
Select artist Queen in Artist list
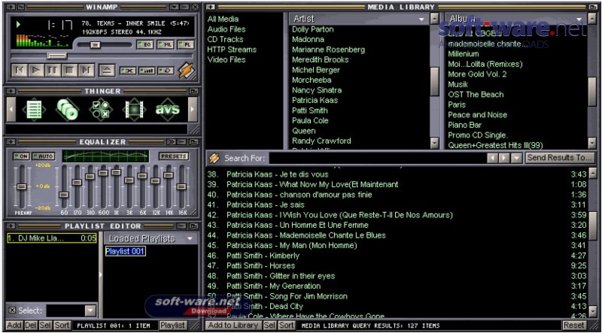click(x=304, y=131)
